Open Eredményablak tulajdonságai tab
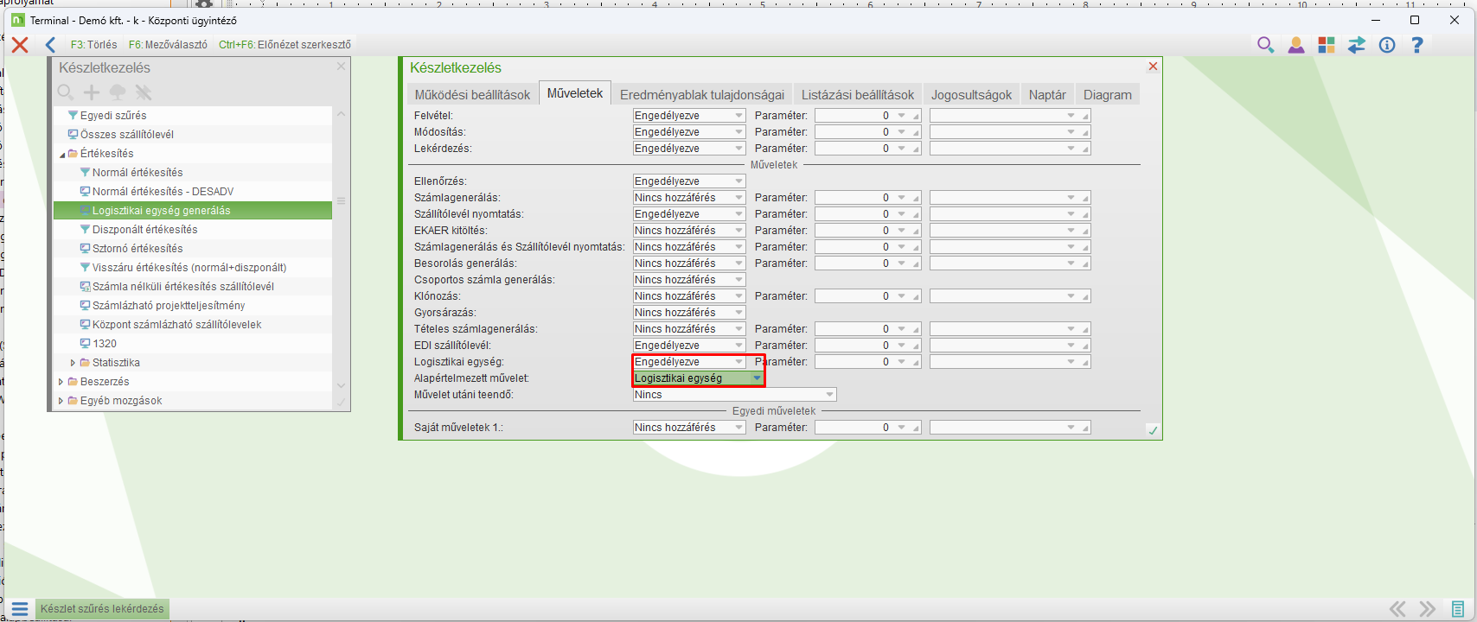 pyautogui.click(x=702, y=95)
